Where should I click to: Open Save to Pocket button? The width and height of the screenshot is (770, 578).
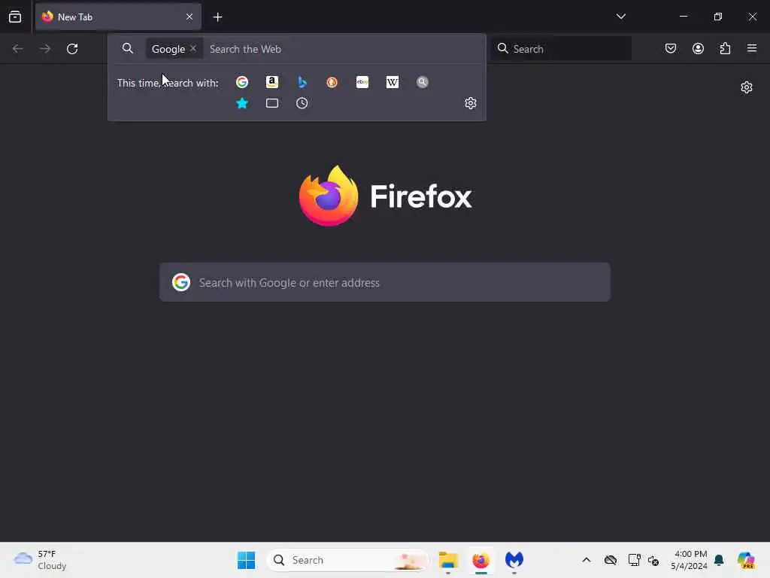(671, 49)
